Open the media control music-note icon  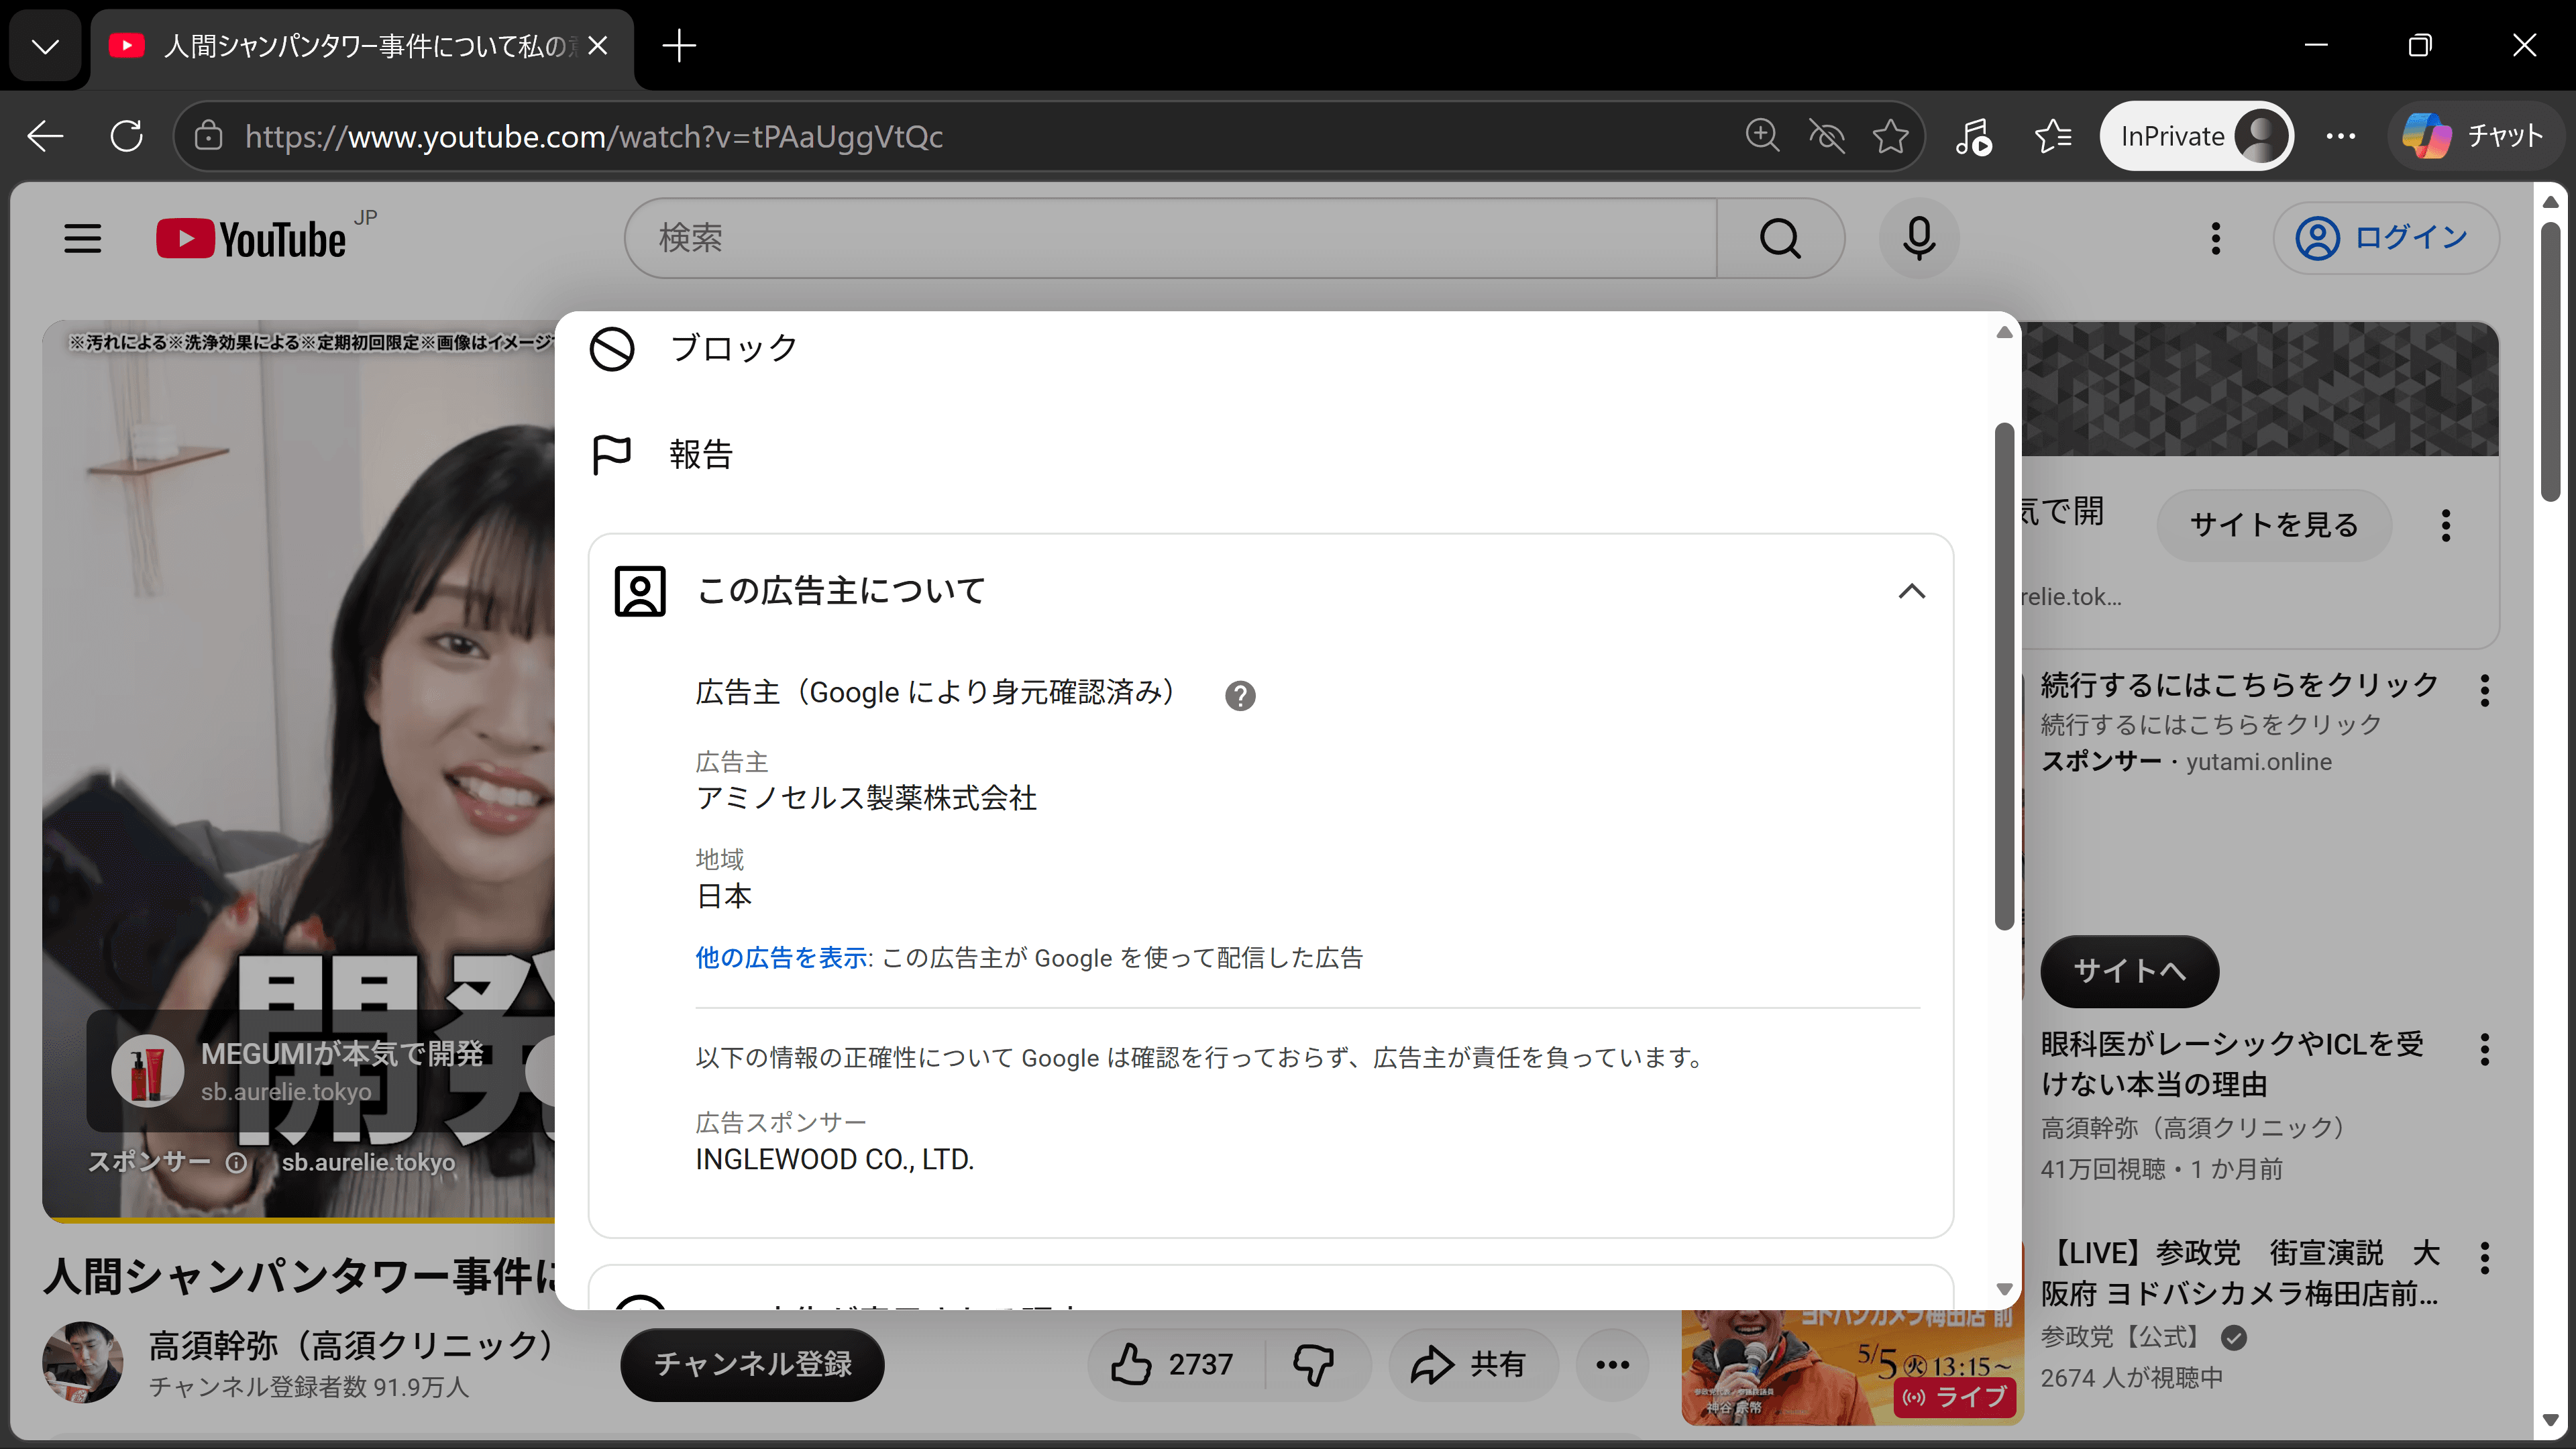[1974, 136]
